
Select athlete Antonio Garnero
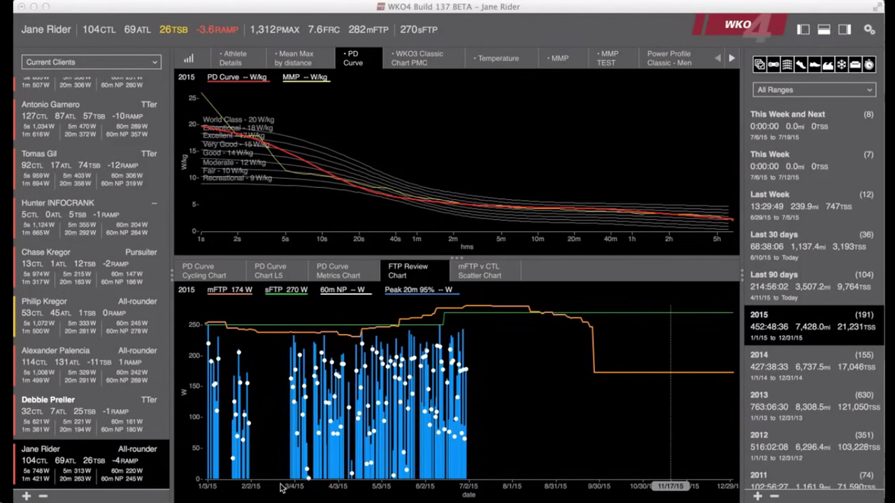91,119
